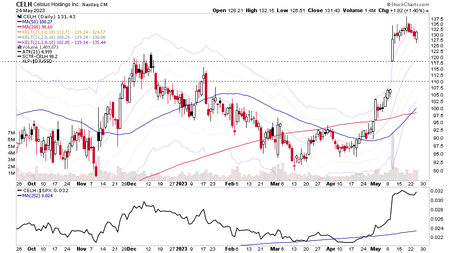This screenshot has width=451, height=253.
Task: Click the High 132.15 value
Action: (260, 10)
